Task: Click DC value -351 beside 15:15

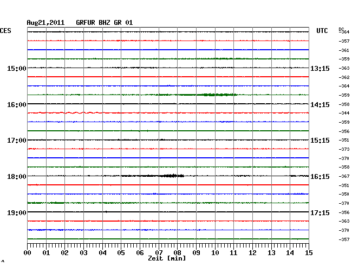Action: [x=344, y=140]
